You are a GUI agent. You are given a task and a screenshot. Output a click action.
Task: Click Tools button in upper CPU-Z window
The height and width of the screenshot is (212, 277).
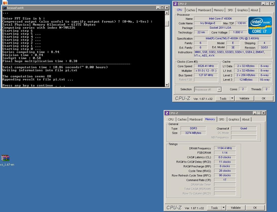pyautogui.click(x=223, y=98)
